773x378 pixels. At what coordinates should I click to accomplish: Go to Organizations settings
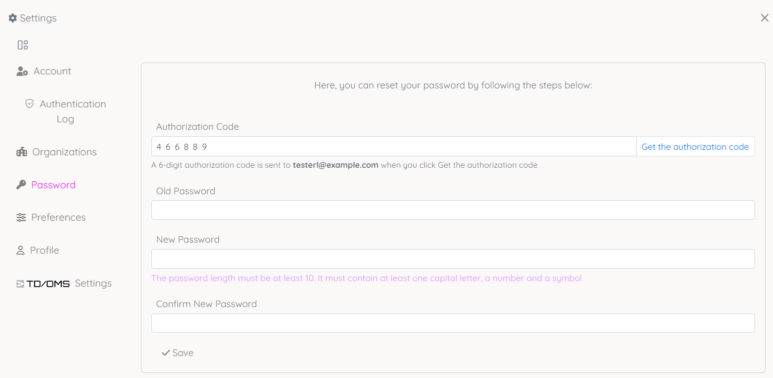(64, 152)
